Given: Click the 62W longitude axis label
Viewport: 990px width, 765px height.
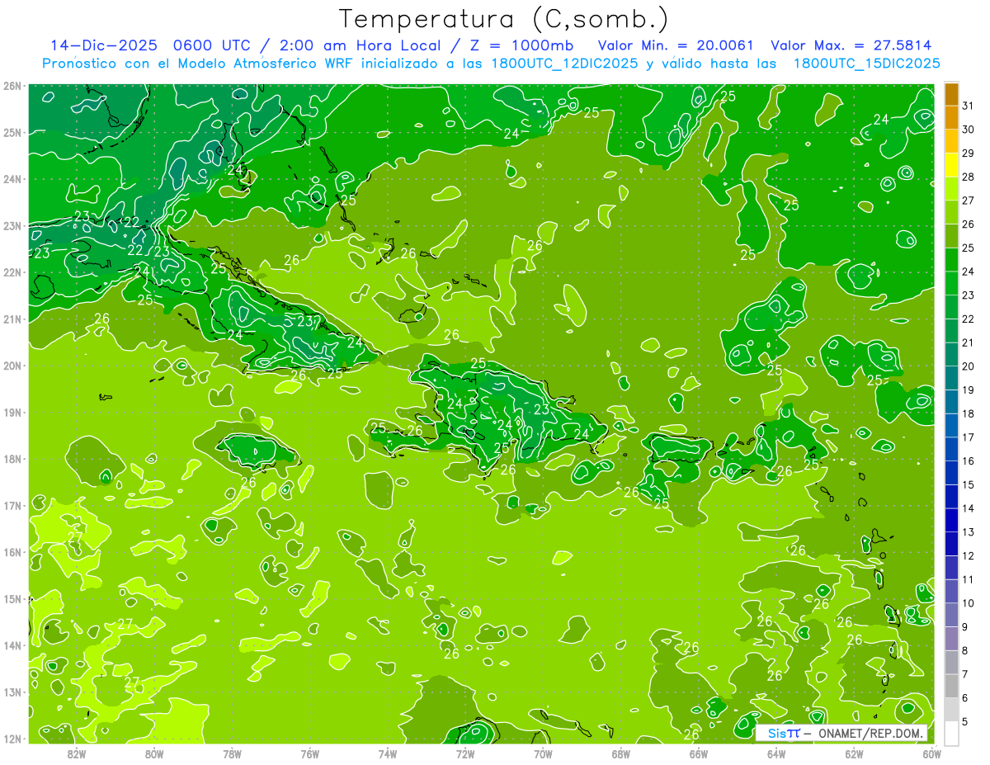Looking at the screenshot, I should point(854,753).
